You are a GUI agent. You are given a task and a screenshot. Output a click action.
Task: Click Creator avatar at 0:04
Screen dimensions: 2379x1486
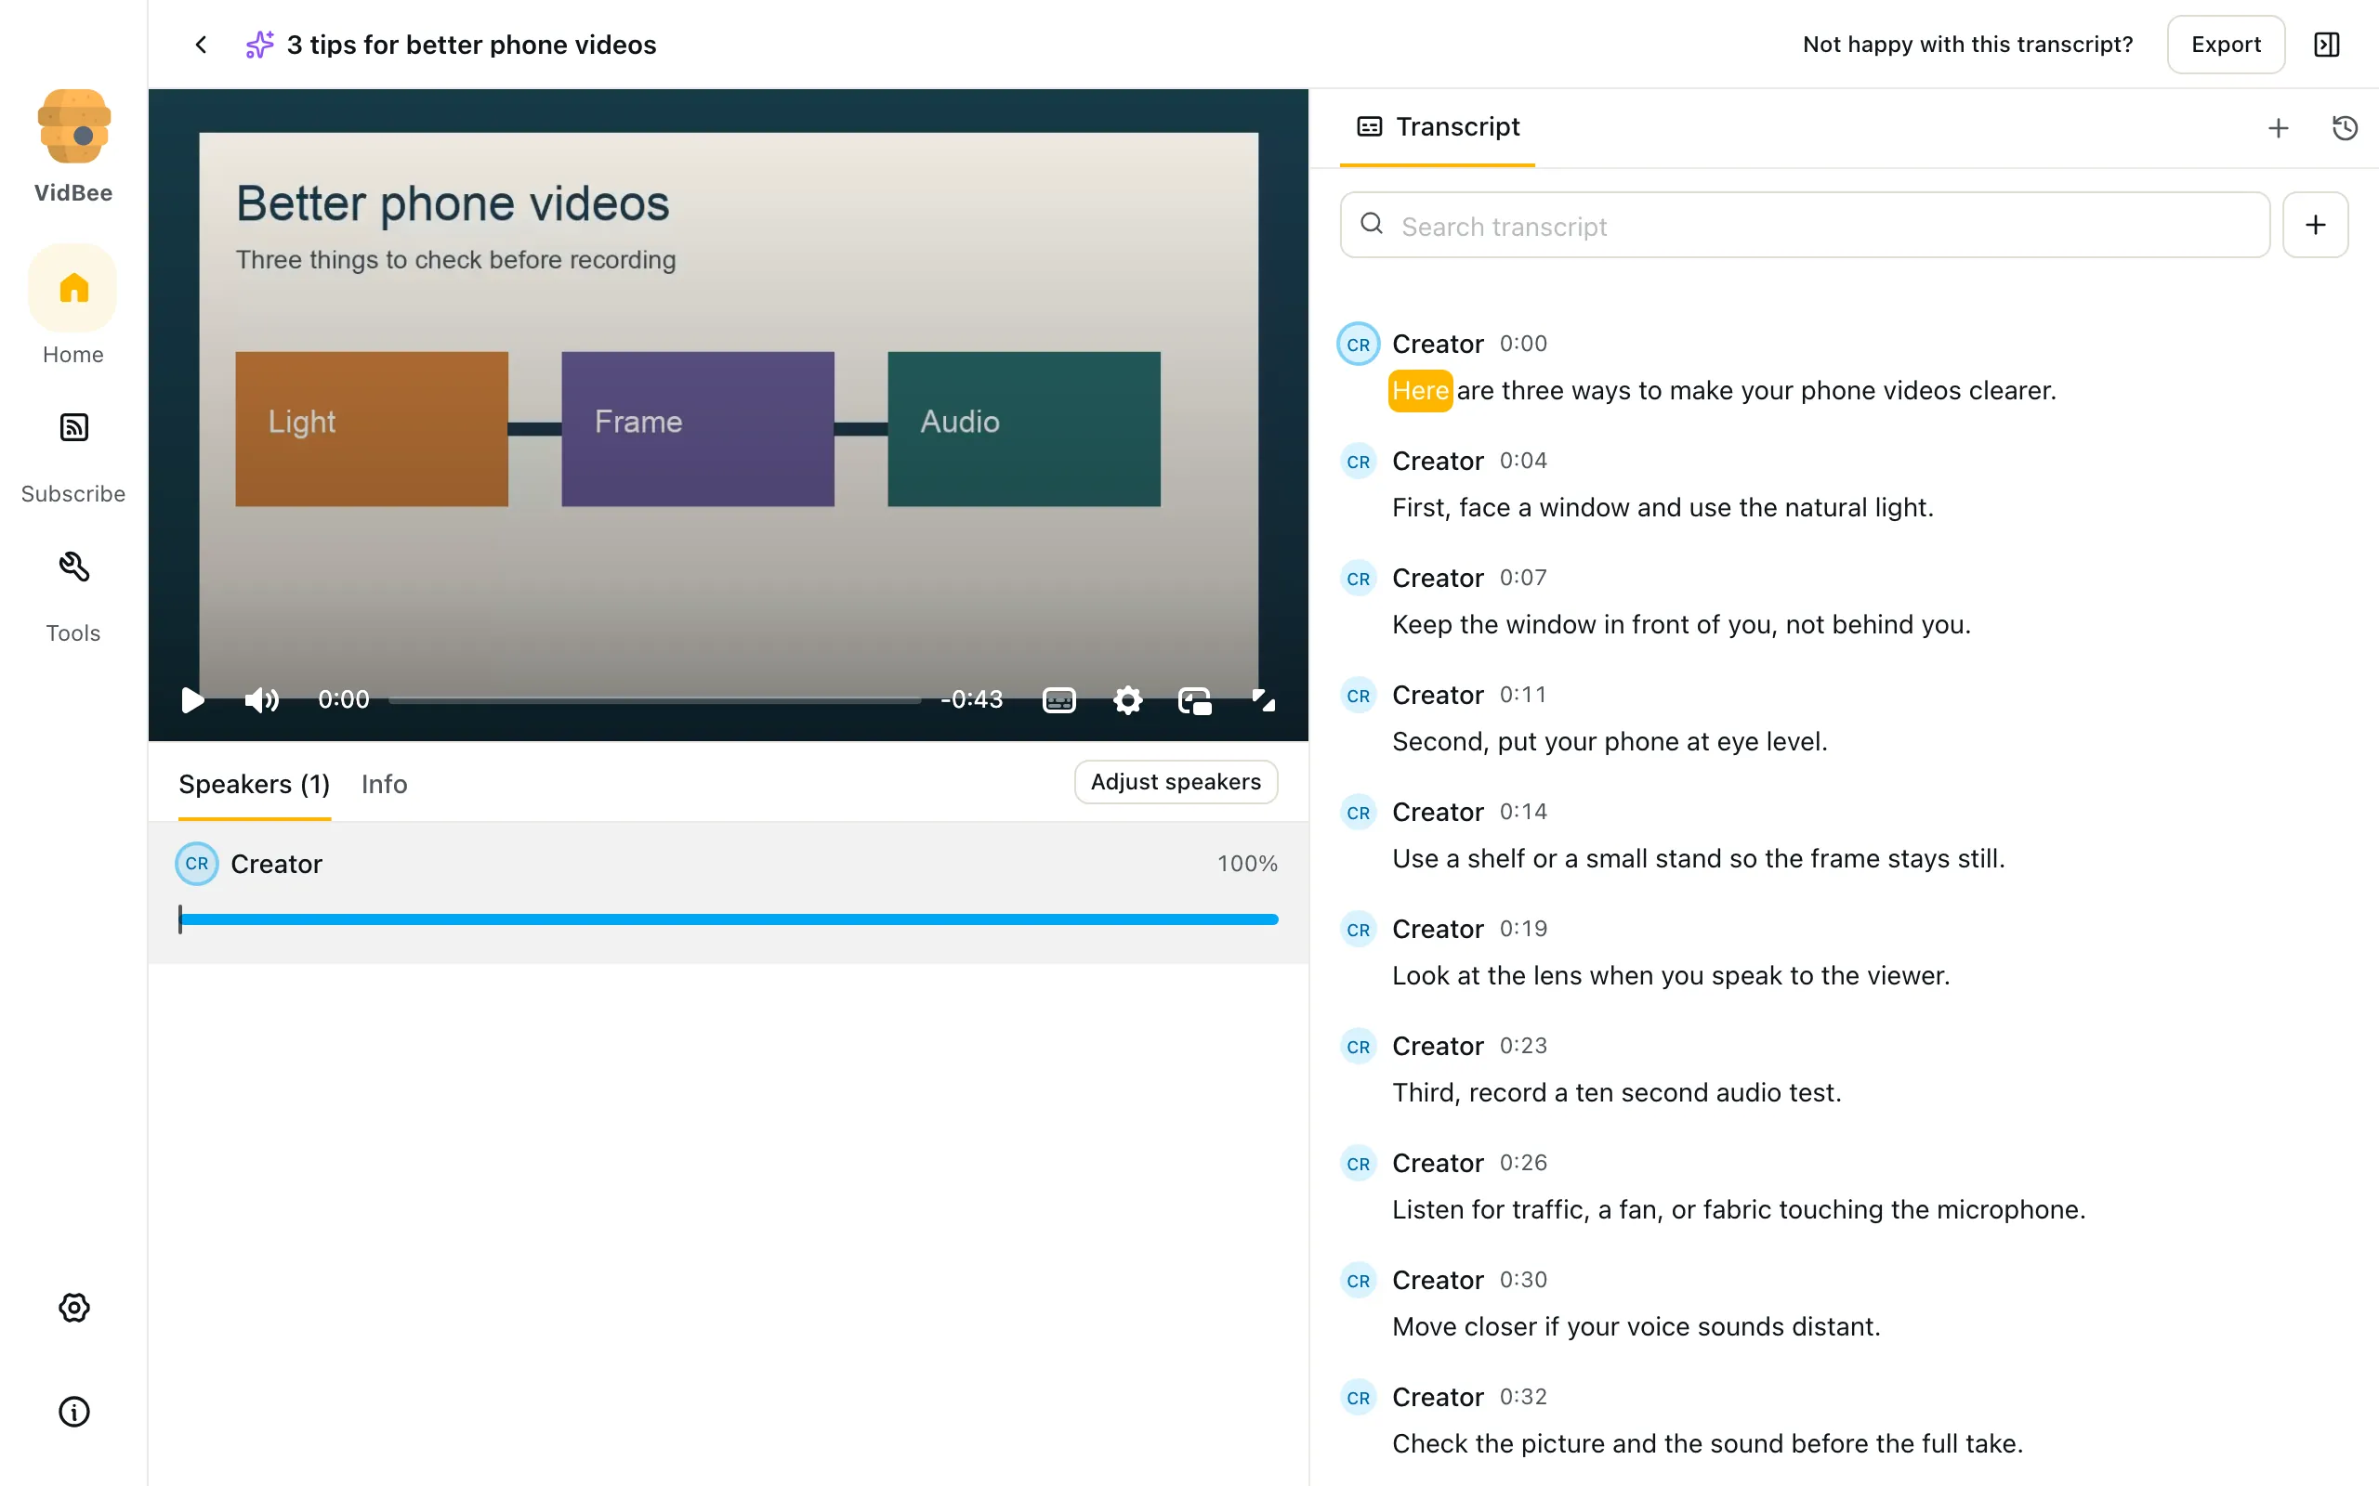1359,461
